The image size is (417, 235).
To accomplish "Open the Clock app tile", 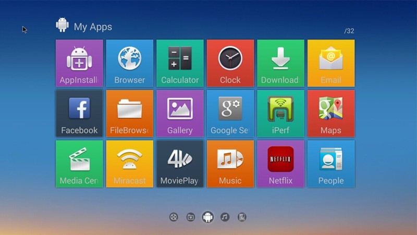I will tap(230, 63).
